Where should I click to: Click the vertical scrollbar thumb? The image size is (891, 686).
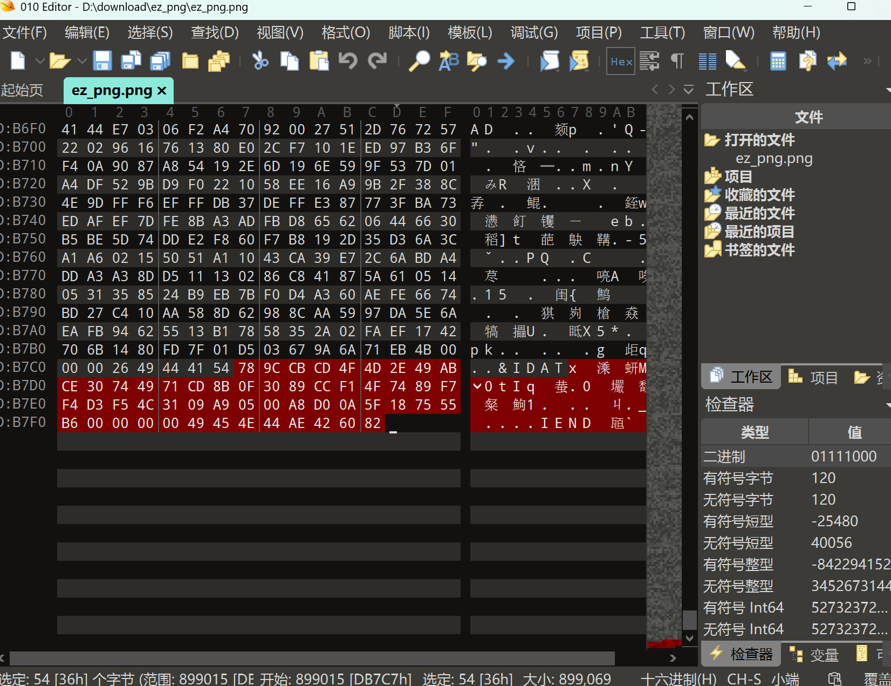pos(689,620)
